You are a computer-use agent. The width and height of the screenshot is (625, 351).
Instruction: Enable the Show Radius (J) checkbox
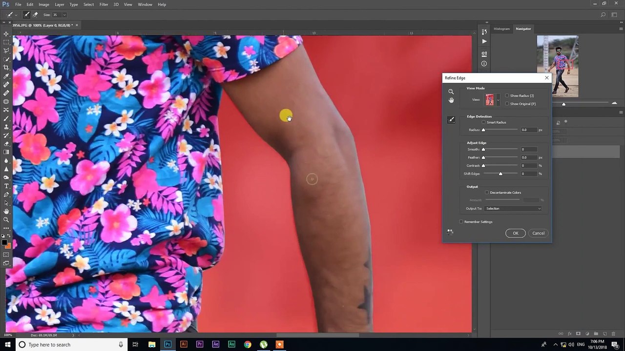tap(507, 96)
